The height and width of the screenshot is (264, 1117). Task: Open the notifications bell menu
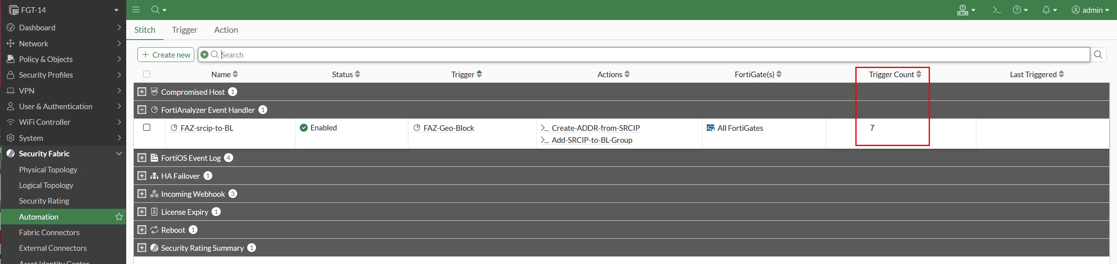tap(1049, 10)
